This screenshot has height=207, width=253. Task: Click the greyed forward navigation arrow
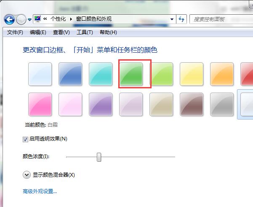click(x=21, y=19)
